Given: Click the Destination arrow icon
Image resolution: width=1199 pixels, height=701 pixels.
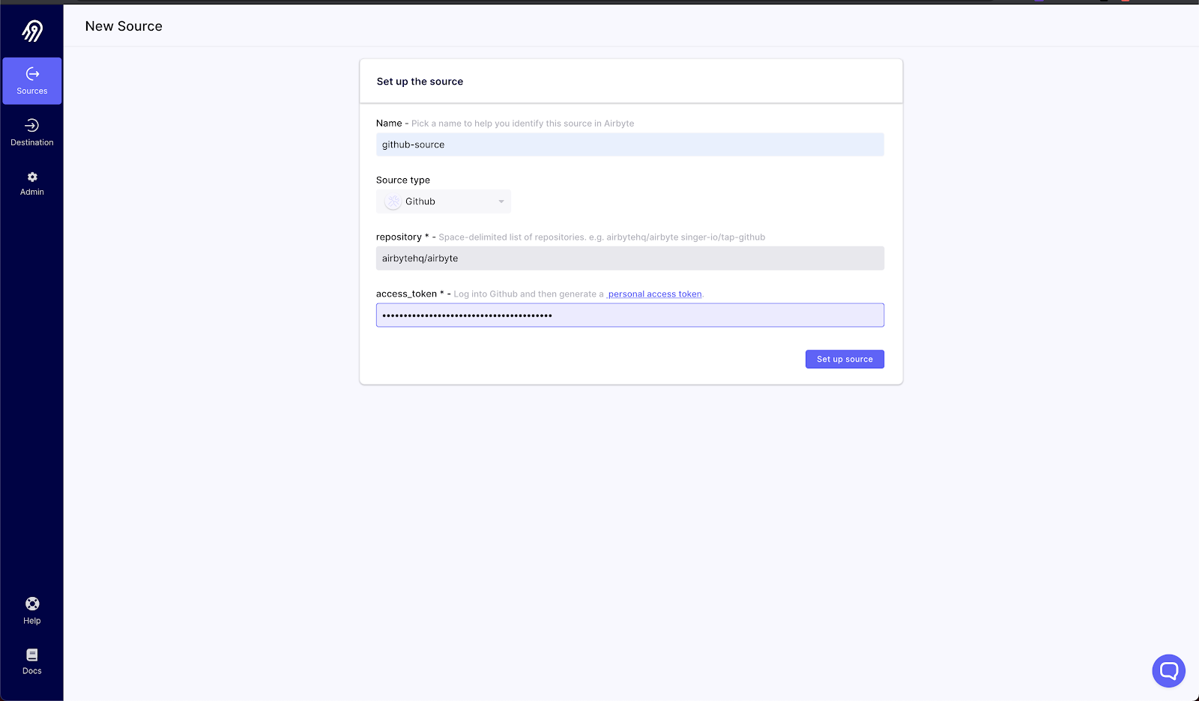Looking at the screenshot, I should (31, 125).
